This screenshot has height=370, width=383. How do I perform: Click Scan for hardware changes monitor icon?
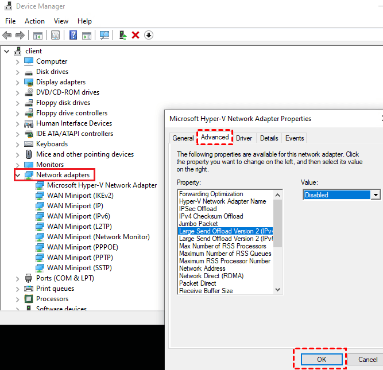(x=105, y=36)
